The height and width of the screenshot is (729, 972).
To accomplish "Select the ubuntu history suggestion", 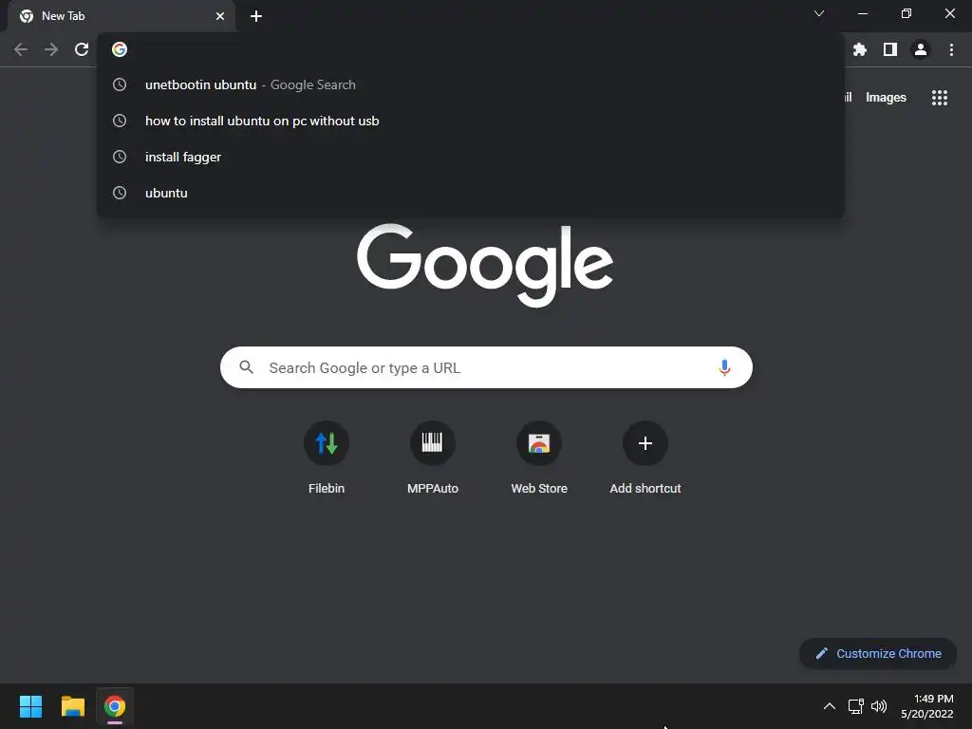I will coord(471,193).
